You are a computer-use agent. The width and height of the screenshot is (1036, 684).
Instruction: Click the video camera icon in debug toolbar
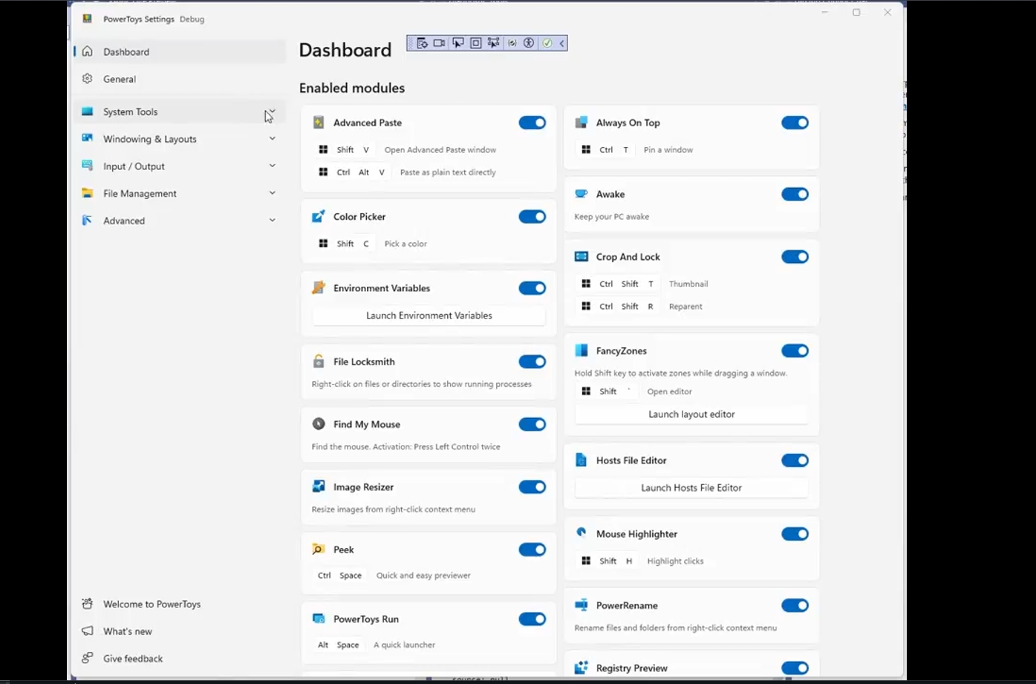[x=440, y=43]
